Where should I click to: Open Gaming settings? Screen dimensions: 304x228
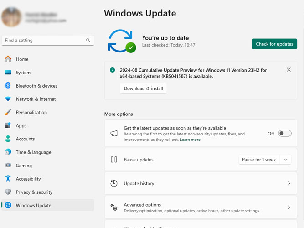(48, 166)
